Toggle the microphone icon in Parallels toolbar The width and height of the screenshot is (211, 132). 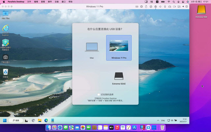165,7
